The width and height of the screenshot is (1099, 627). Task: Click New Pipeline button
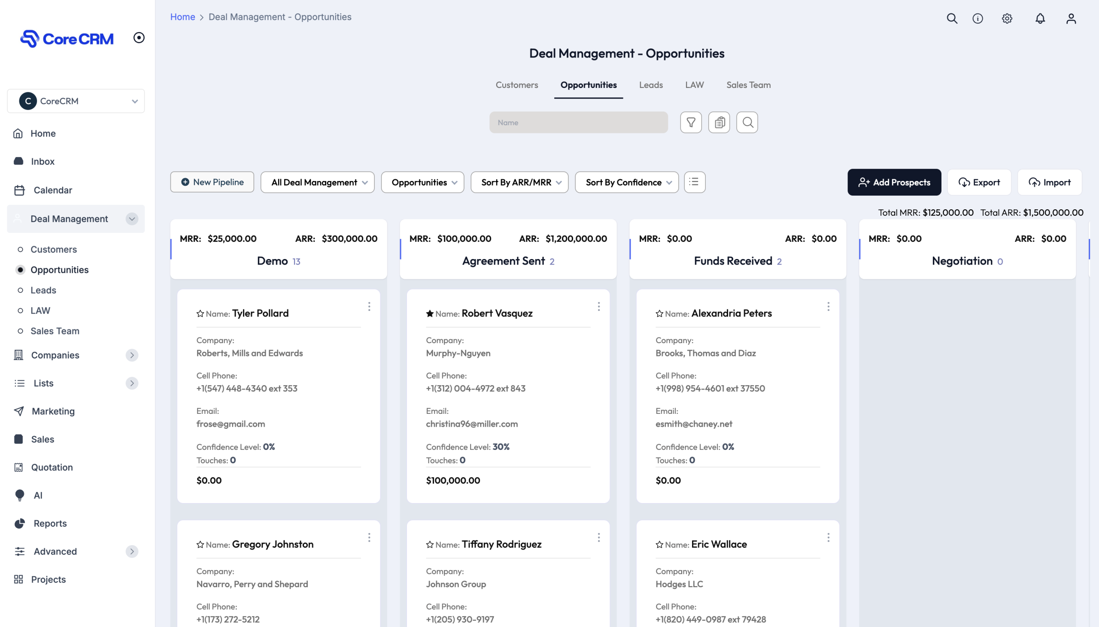[212, 182]
